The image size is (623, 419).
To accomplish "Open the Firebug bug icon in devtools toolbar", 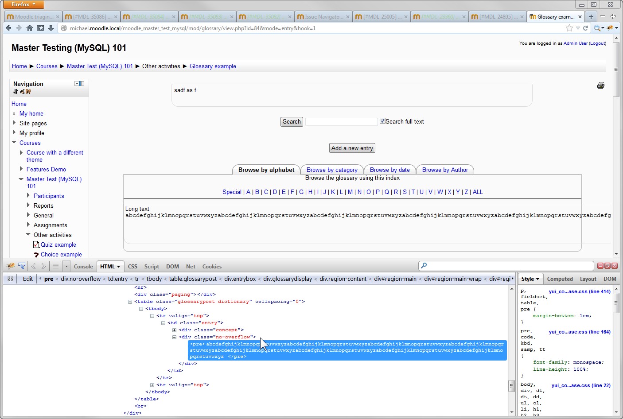I will tap(11, 266).
